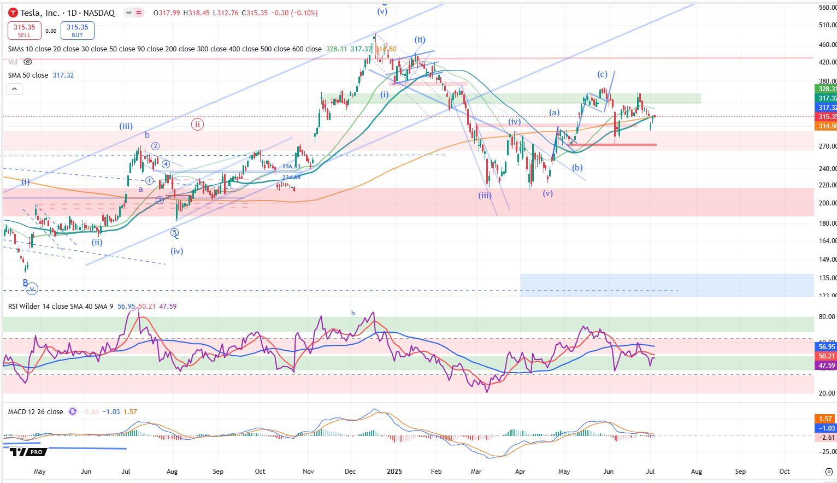This screenshot has height=483, width=837.
Task: Click the Nov label on time axis
Action: point(308,471)
